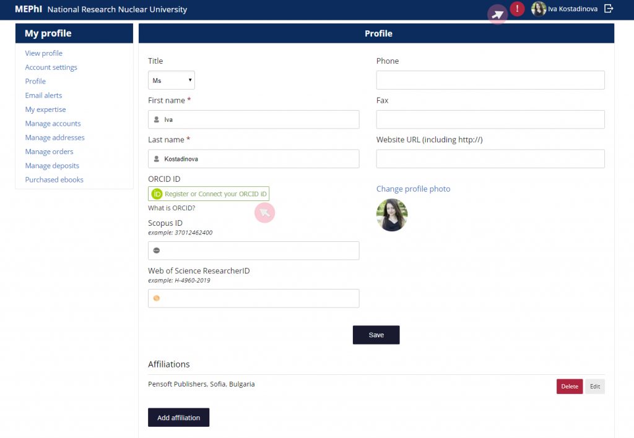
Task: Go to My expertise page
Action: click(x=45, y=109)
